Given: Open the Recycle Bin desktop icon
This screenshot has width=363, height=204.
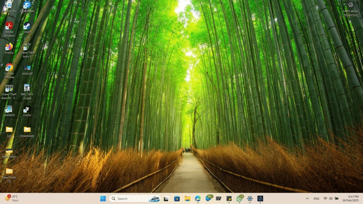Looking at the screenshot, I should click(x=9, y=7).
